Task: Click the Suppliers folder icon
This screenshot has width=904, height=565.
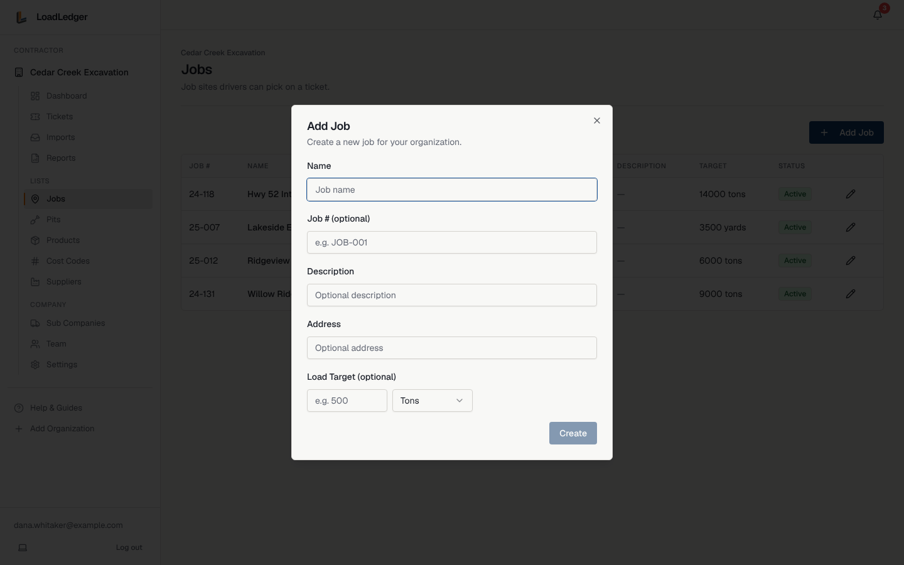Action: 35,282
